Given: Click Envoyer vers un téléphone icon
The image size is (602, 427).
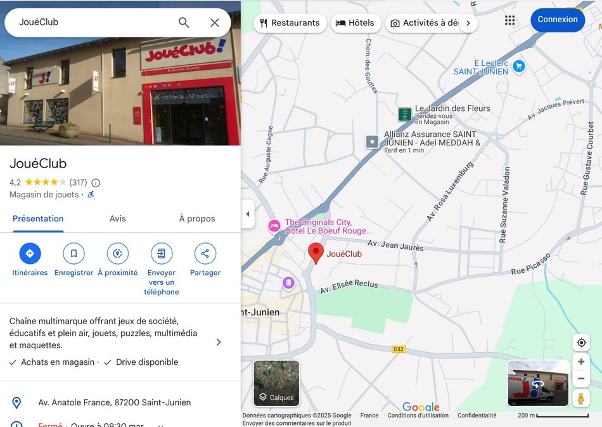Looking at the screenshot, I should click(162, 254).
